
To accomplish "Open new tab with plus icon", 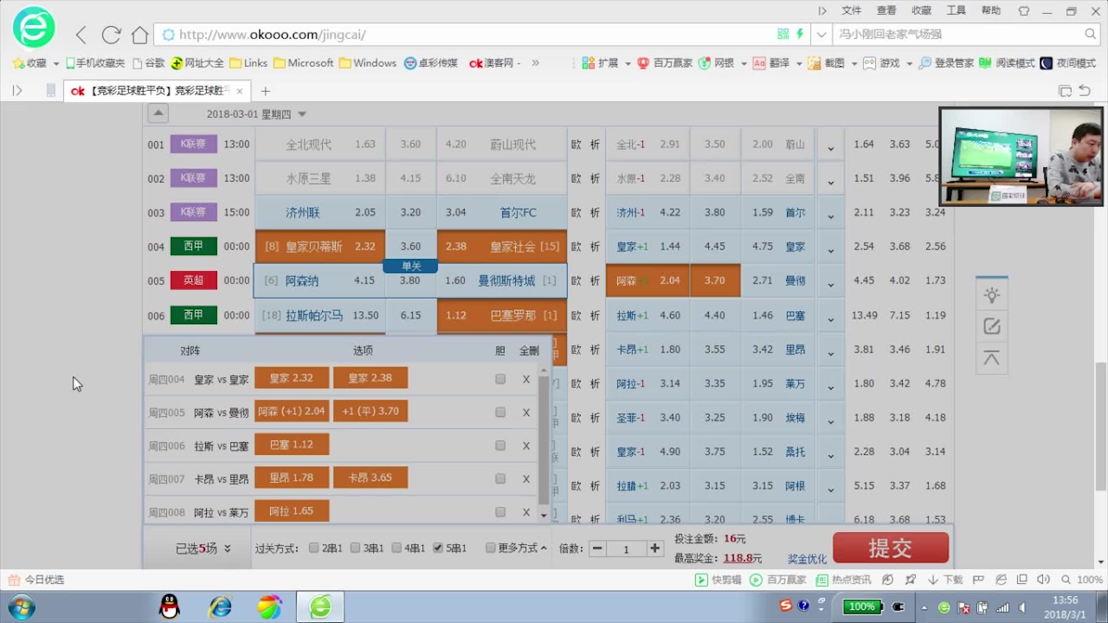I will [265, 91].
